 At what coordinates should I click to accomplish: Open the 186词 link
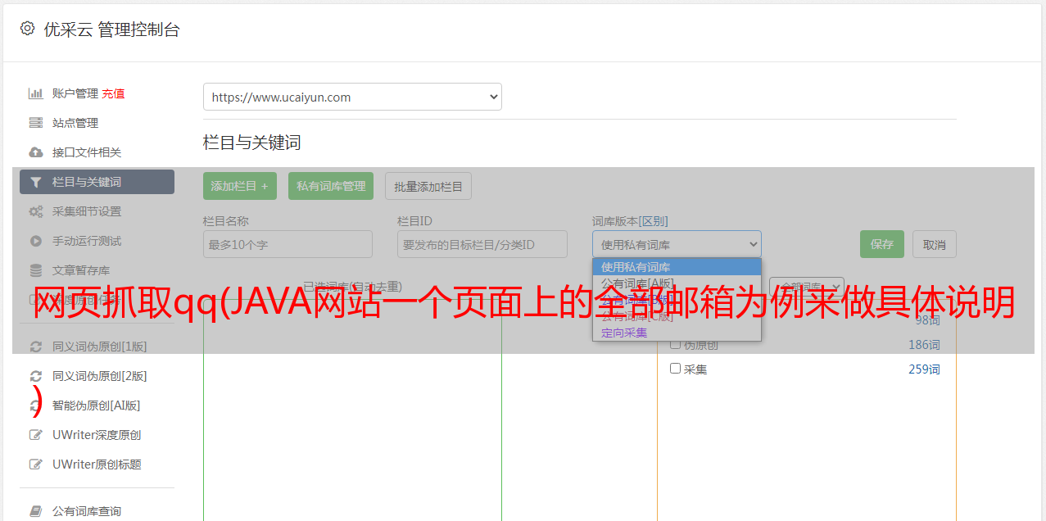(924, 345)
